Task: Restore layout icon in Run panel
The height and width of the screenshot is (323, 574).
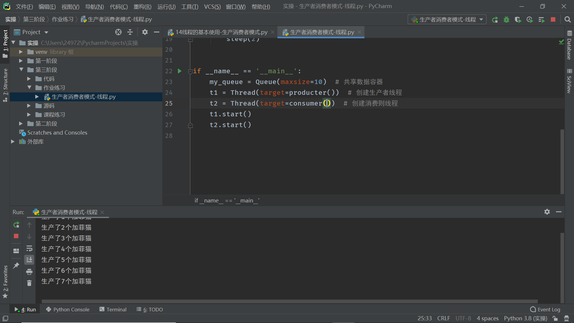Action: 16,251
